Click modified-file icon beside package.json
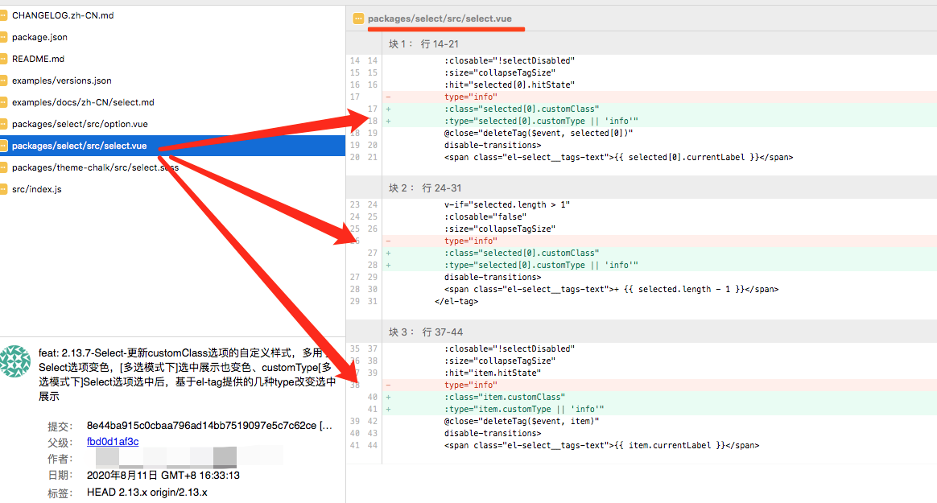This screenshot has width=937, height=503. click(x=3, y=37)
